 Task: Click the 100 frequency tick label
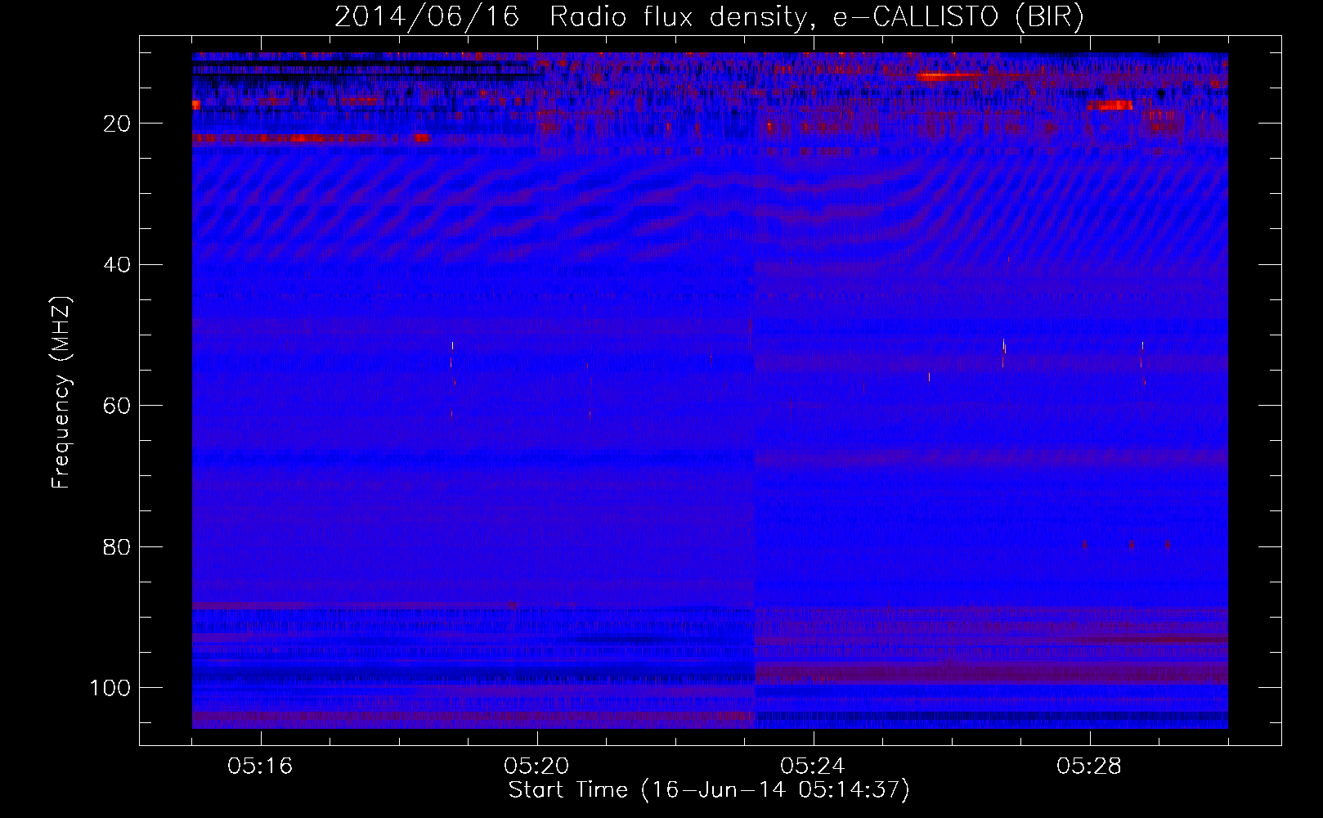coord(111,688)
